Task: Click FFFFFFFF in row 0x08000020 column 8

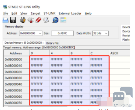Action: 76,71
